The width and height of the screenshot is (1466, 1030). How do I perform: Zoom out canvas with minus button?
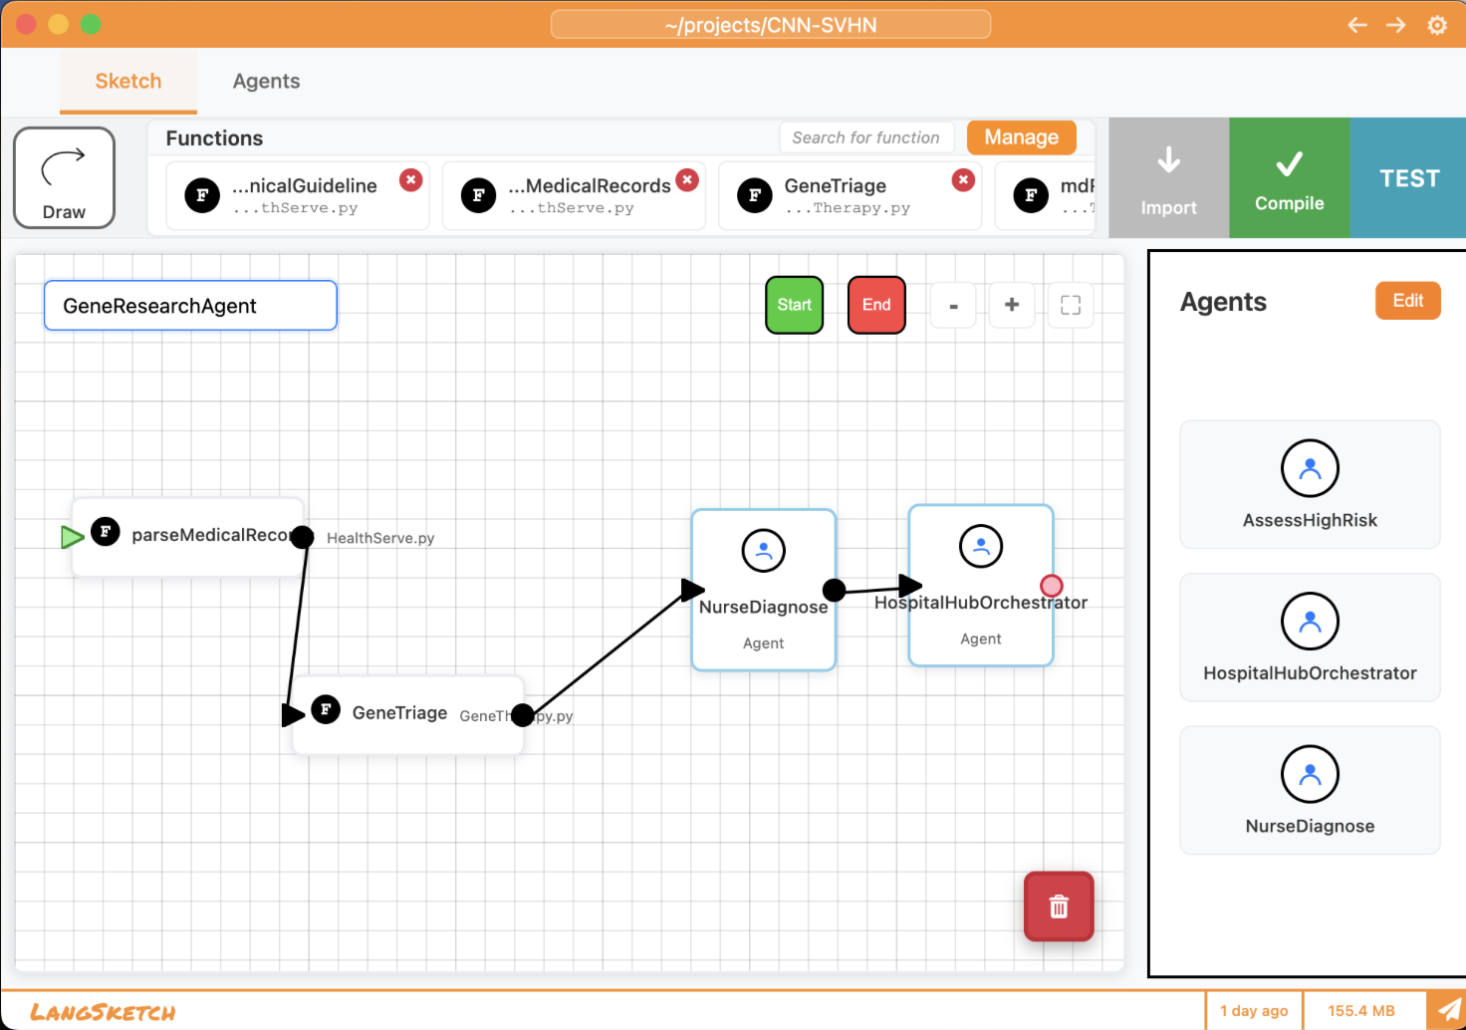(953, 305)
